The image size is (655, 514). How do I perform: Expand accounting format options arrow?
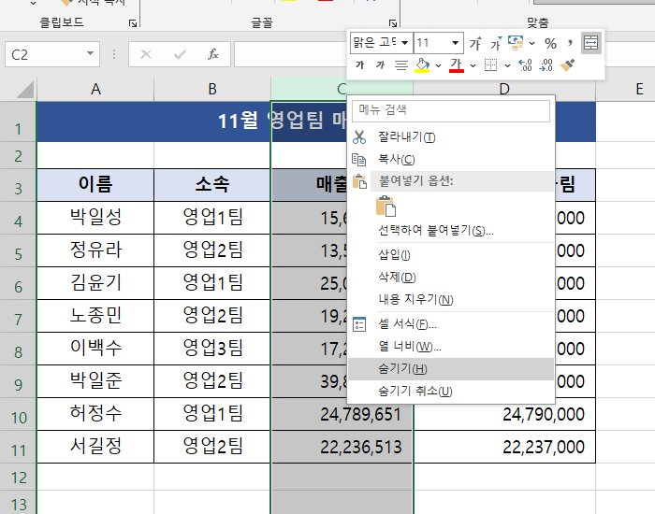(531, 43)
